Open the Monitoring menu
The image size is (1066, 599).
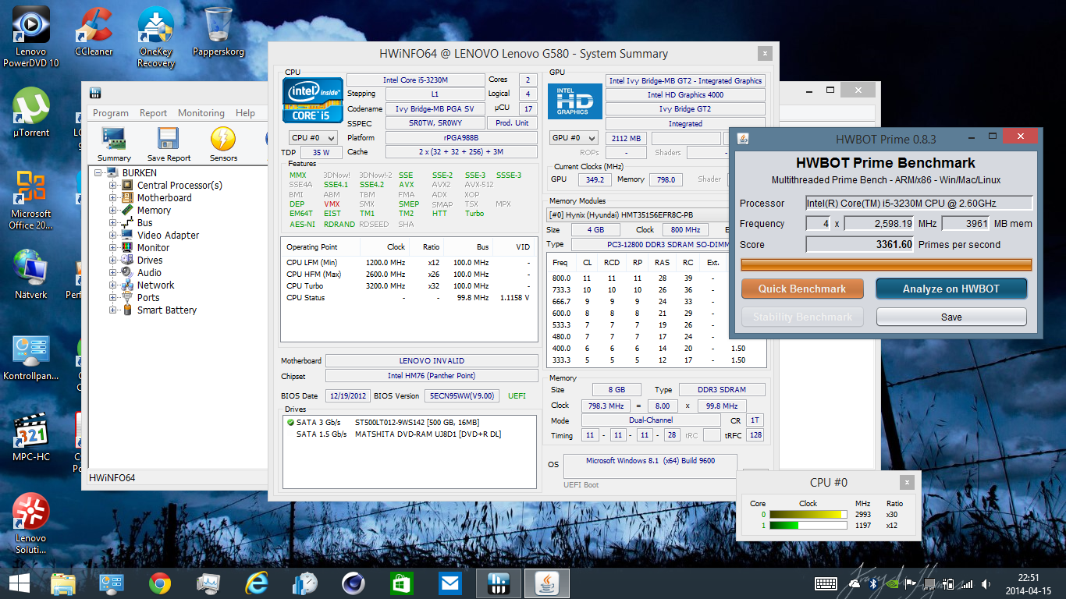(201, 113)
